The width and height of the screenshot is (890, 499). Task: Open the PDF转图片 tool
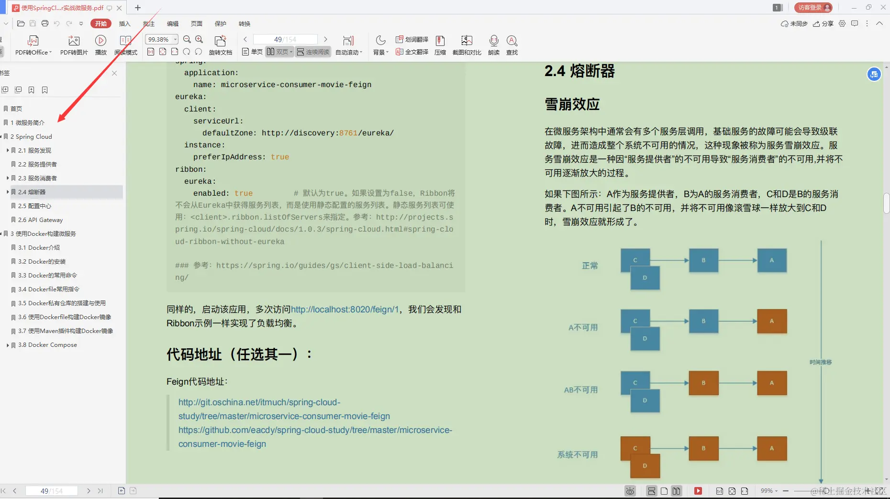pos(73,44)
